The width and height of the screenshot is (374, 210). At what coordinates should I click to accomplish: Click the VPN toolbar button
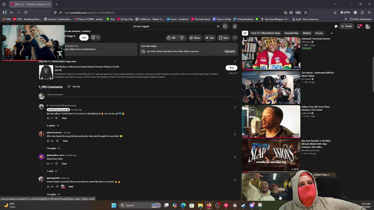pos(345,13)
